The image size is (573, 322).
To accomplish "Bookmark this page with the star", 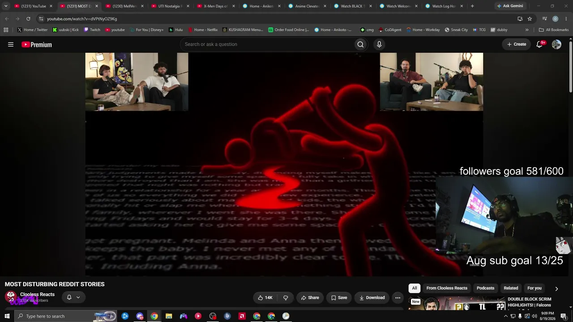I will [x=530, y=19].
